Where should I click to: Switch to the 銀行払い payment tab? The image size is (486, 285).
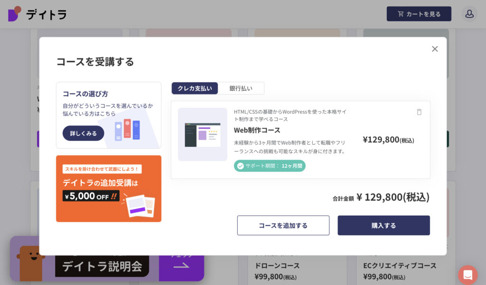point(241,88)
